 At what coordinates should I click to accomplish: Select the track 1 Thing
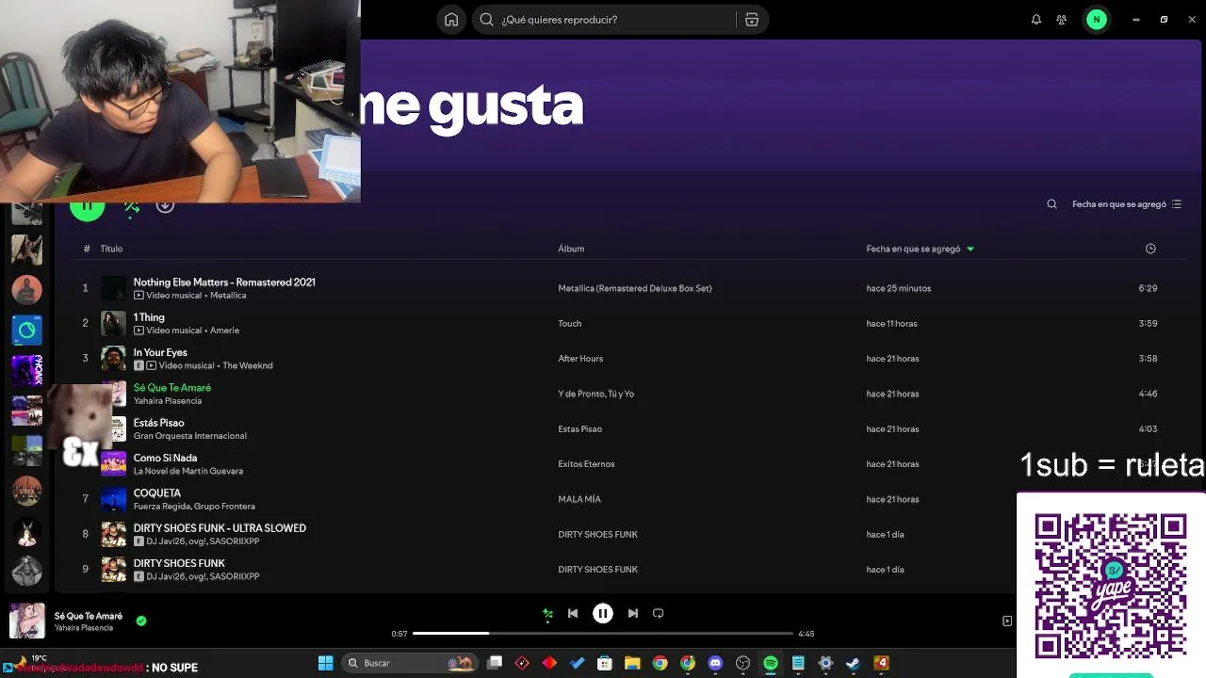pos(149,317)
